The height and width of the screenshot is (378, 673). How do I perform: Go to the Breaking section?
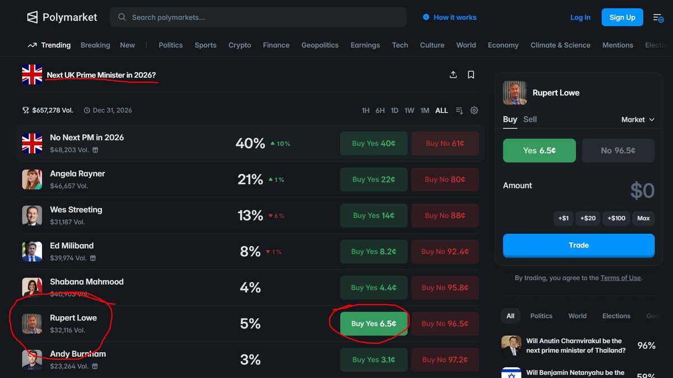95,45
